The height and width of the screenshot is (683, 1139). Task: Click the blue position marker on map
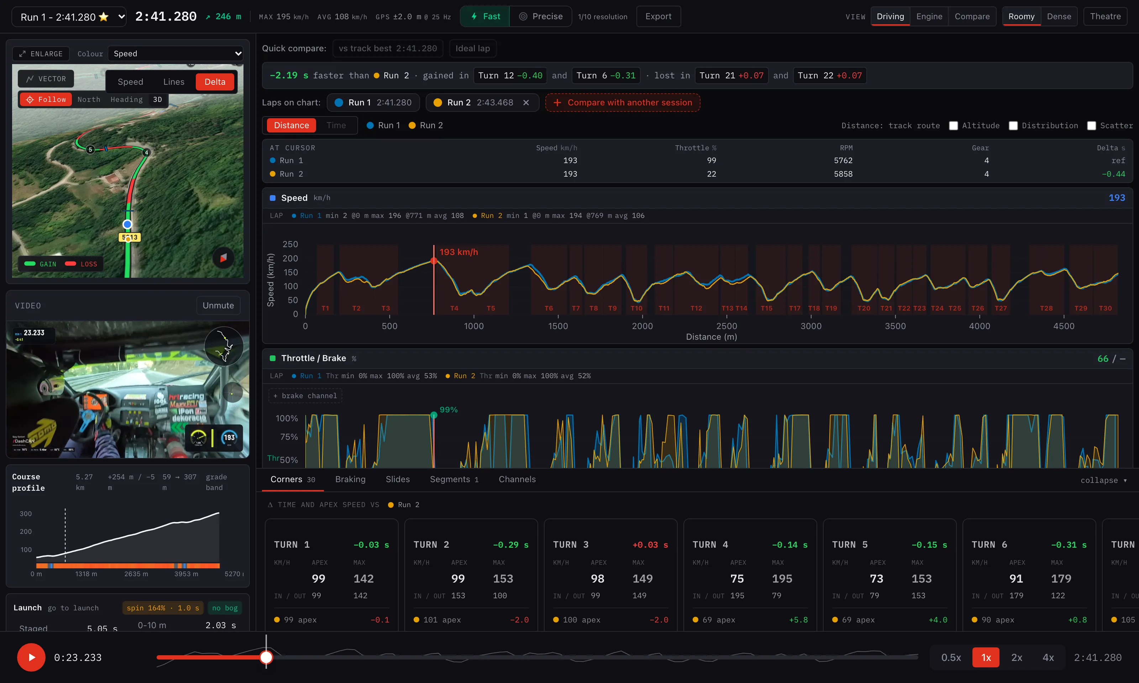[127, 224]
